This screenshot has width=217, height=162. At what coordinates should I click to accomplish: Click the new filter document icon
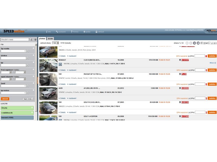point(23,99)
